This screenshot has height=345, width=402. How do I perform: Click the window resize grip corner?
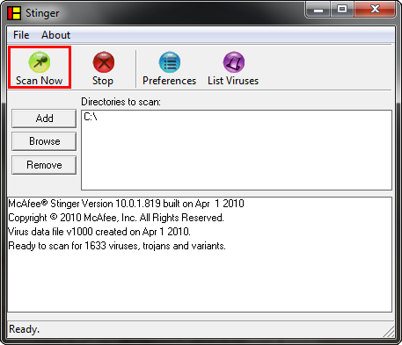tap(389, 331)
